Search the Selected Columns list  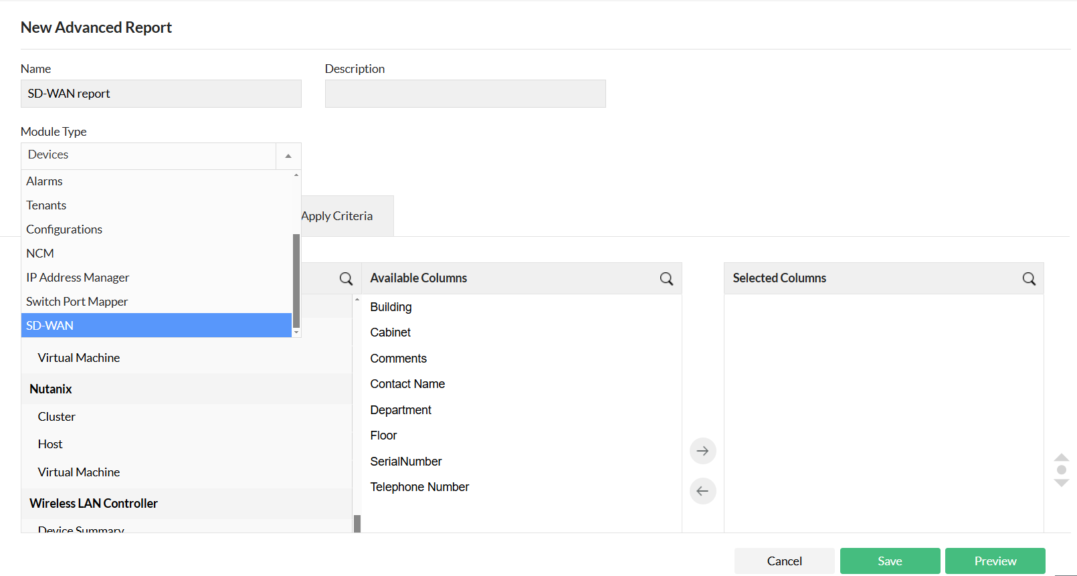coord(1029,279)
